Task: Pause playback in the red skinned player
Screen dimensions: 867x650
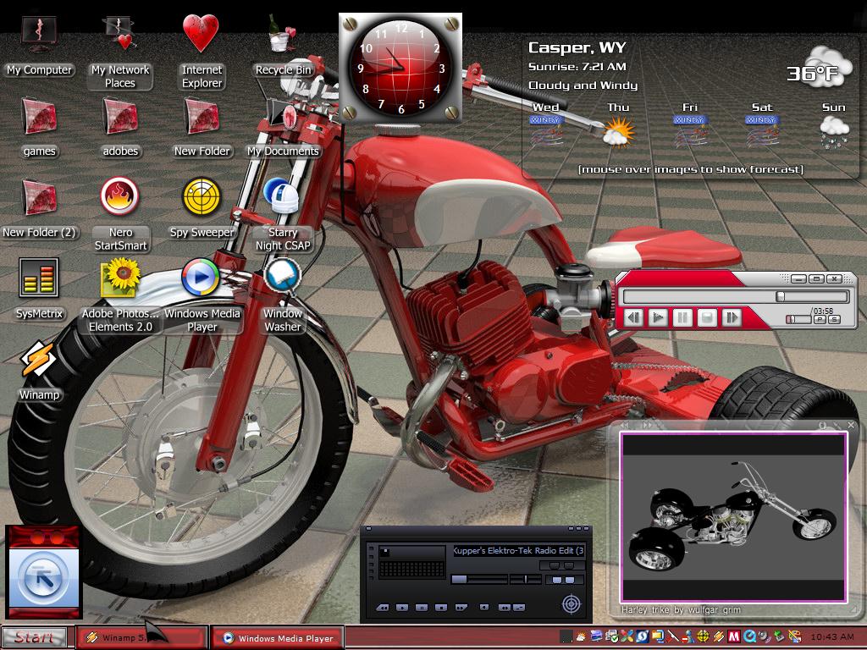Action: point(682,318)
